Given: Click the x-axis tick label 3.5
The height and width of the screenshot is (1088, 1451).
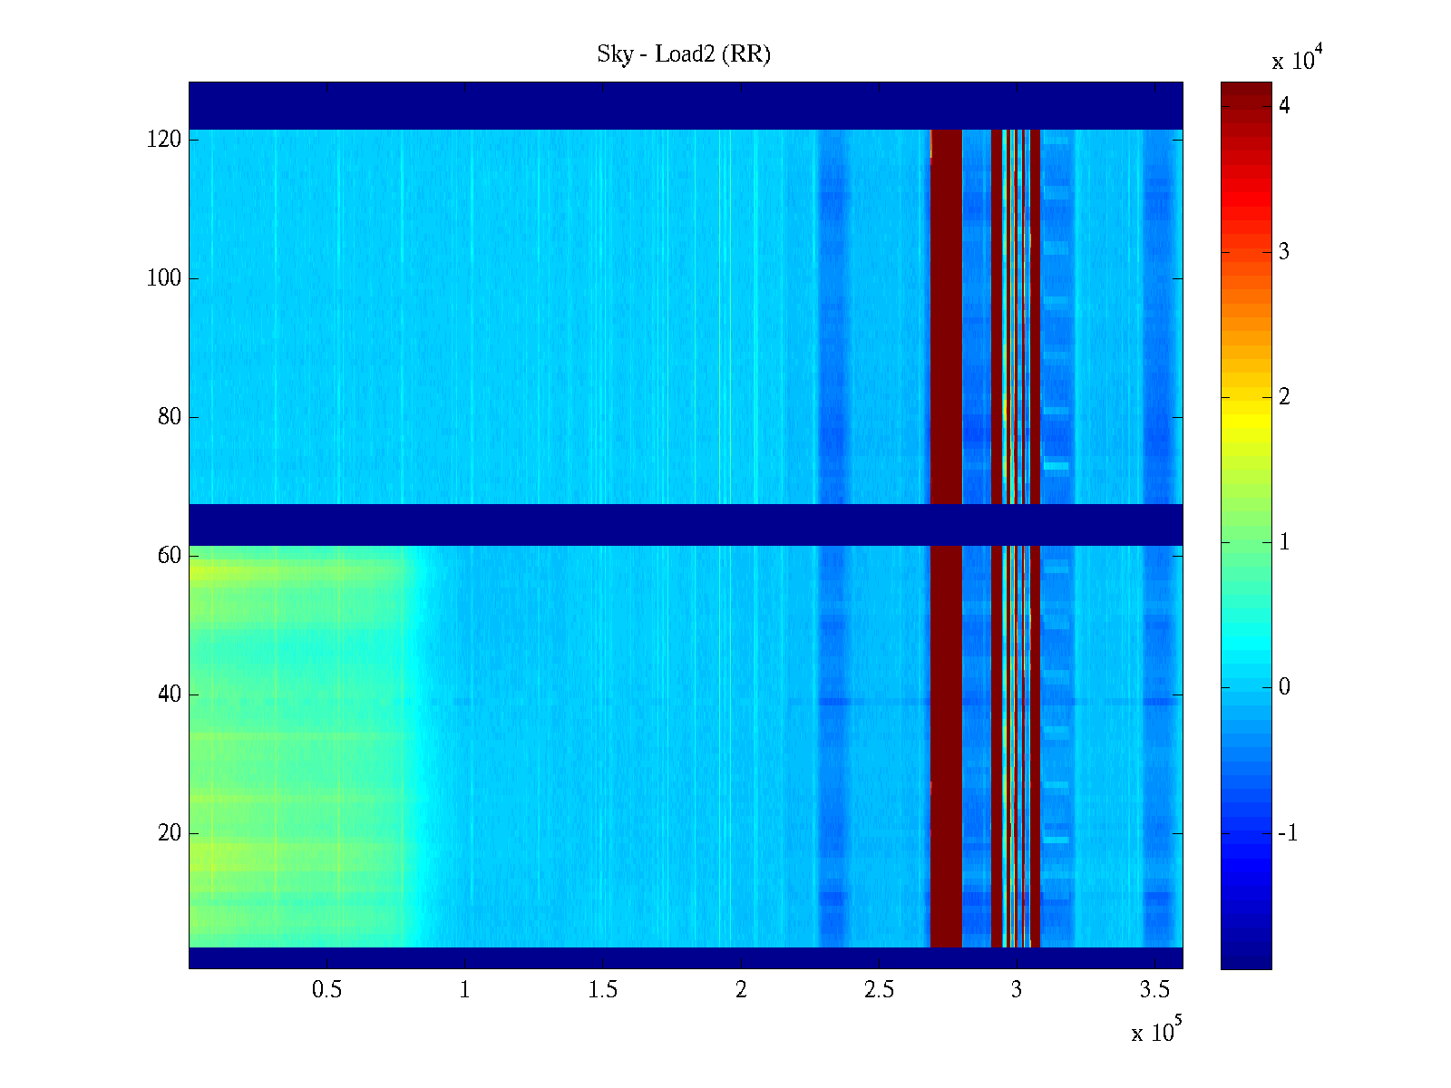Looking at the screenshot, I should pyautogui.click(x=1154, y=990).
